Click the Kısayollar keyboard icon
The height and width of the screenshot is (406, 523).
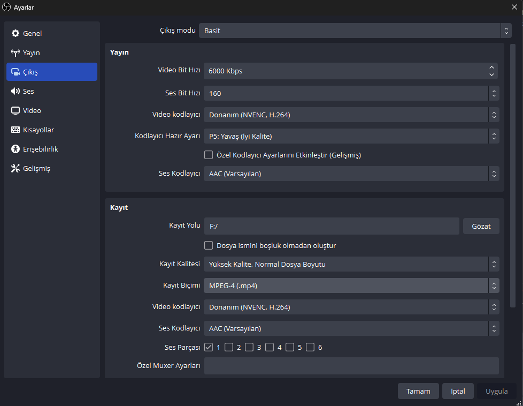tap(16, 130)
